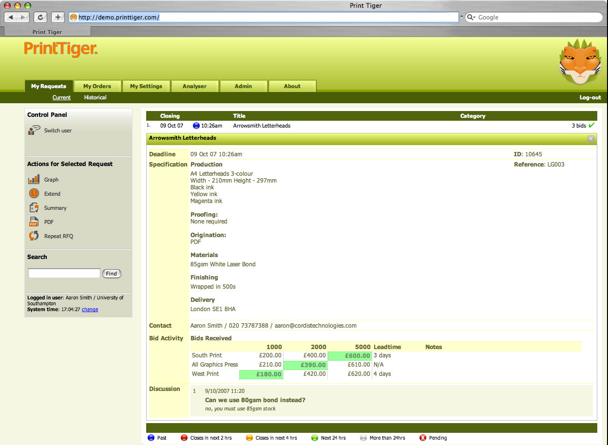Click the Graph bar chart icon

(x=34, y=180)
